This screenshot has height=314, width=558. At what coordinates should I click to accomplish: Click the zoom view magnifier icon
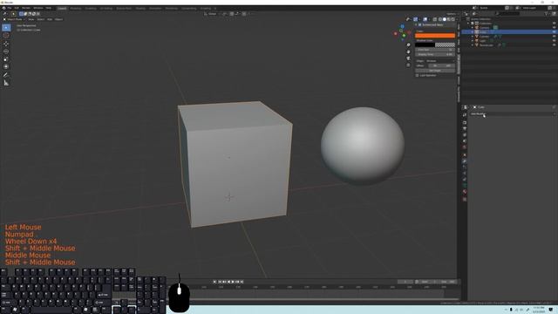tap(409, 44)
